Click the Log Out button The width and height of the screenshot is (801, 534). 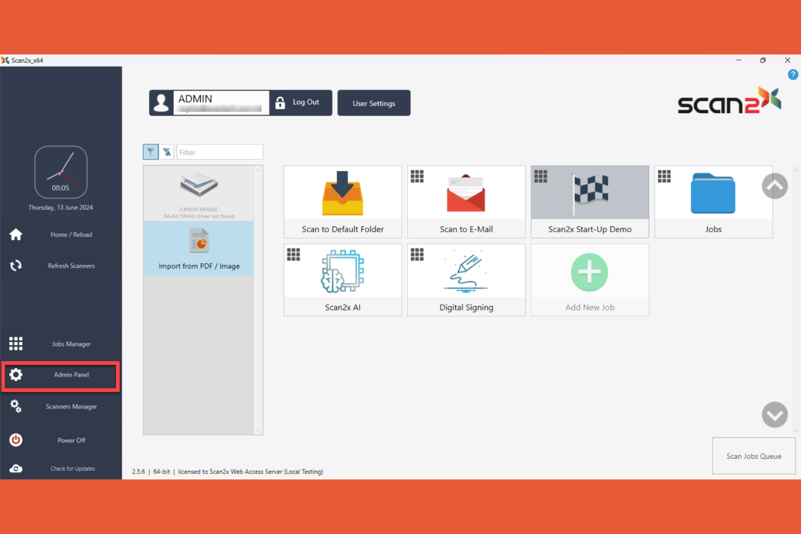click(301, 103)
